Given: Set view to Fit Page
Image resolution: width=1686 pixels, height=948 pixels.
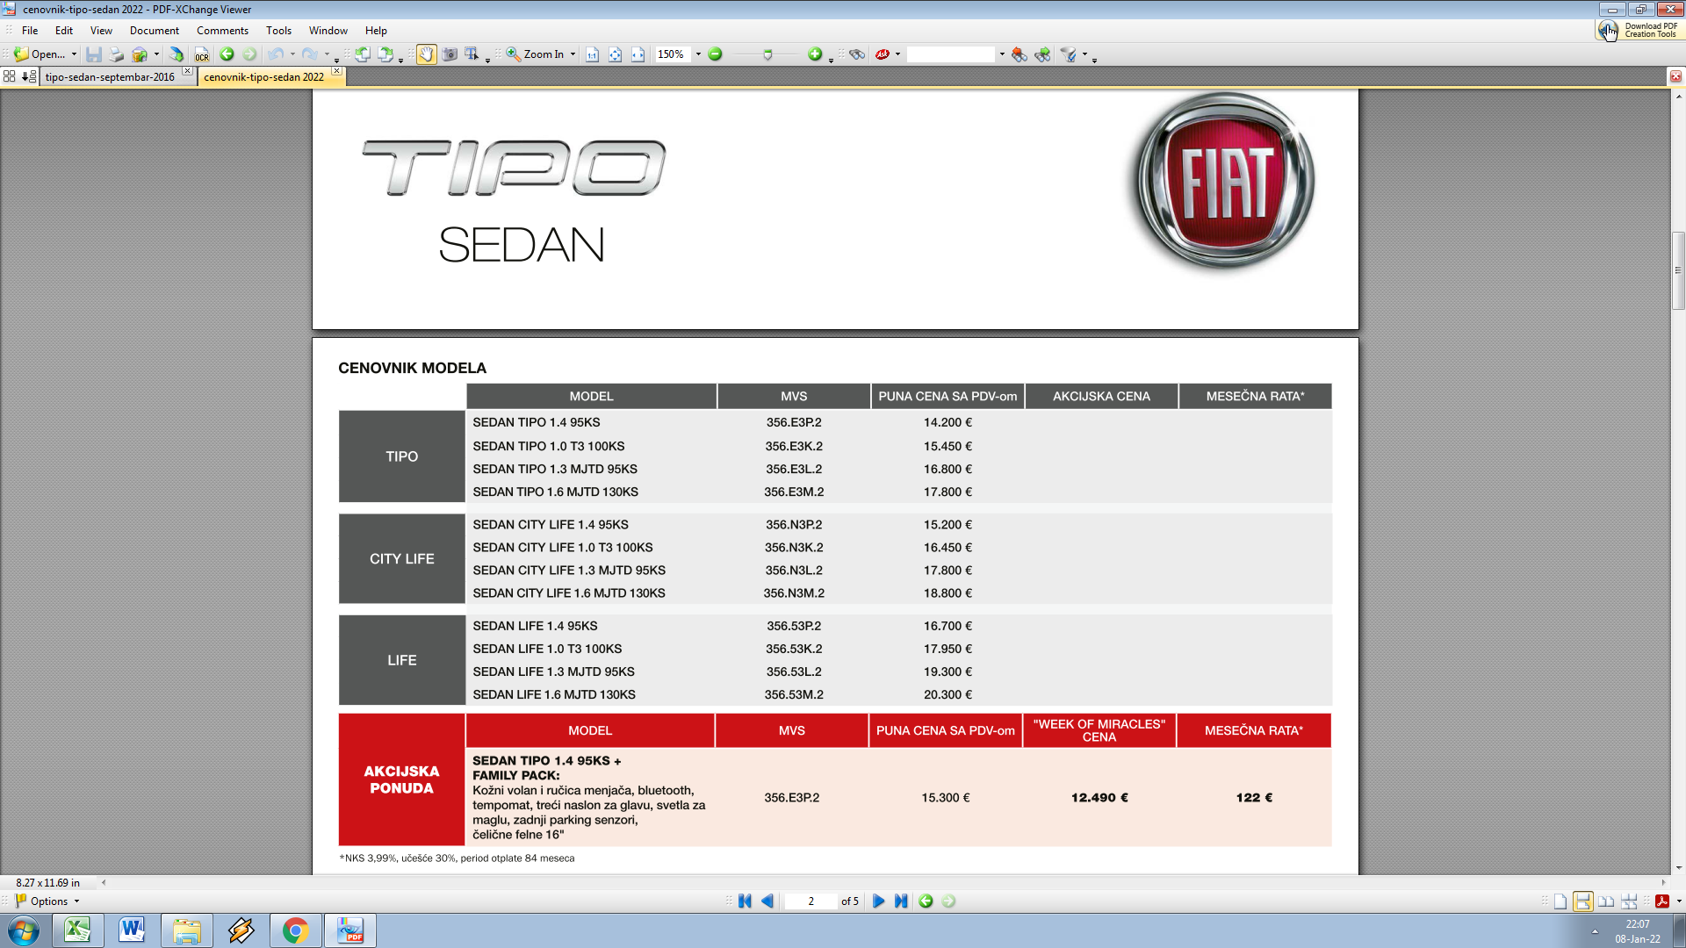Looking at the screenshot, I should pos(615,54).
